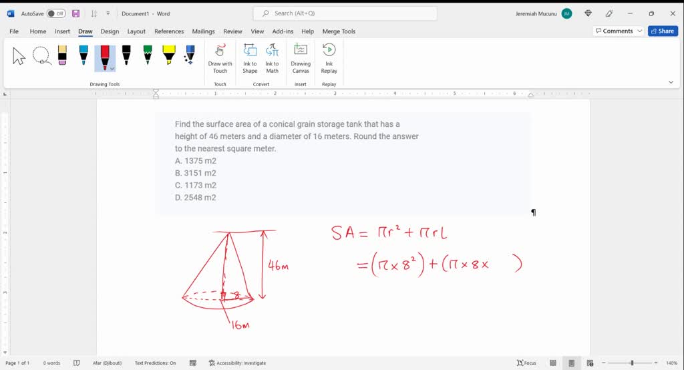Start Ink Replay

tap(329, 59)
